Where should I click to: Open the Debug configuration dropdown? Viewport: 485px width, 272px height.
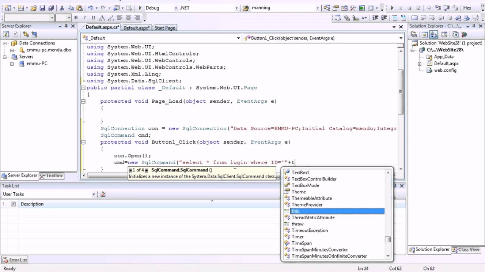pos(176,8)
